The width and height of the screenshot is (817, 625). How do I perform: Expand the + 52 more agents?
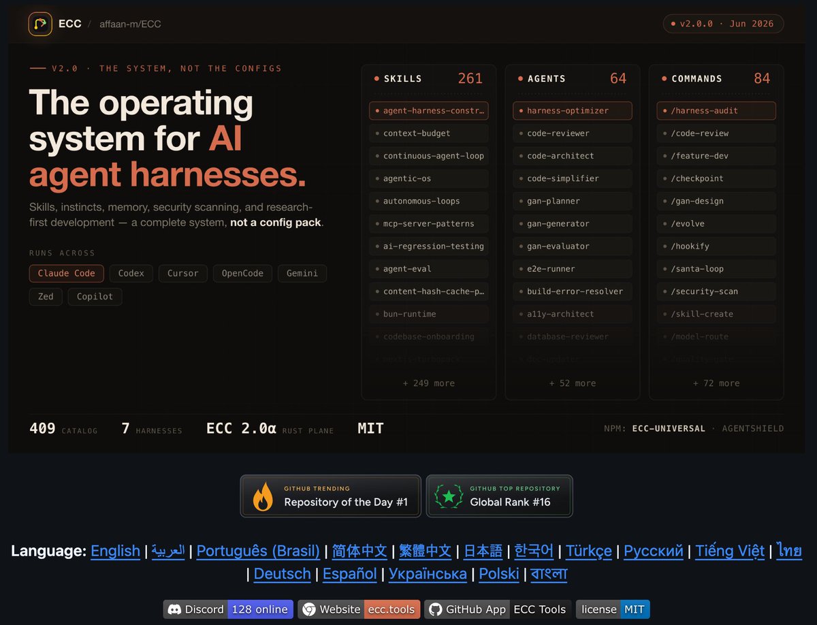(x=573, y=383)
